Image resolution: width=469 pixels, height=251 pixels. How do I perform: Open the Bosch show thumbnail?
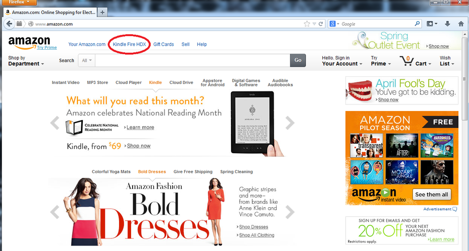coord(437,172)
